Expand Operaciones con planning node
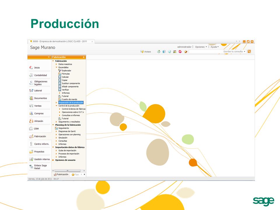This screenshot has width=280, height=210. [x=56, y=135]
